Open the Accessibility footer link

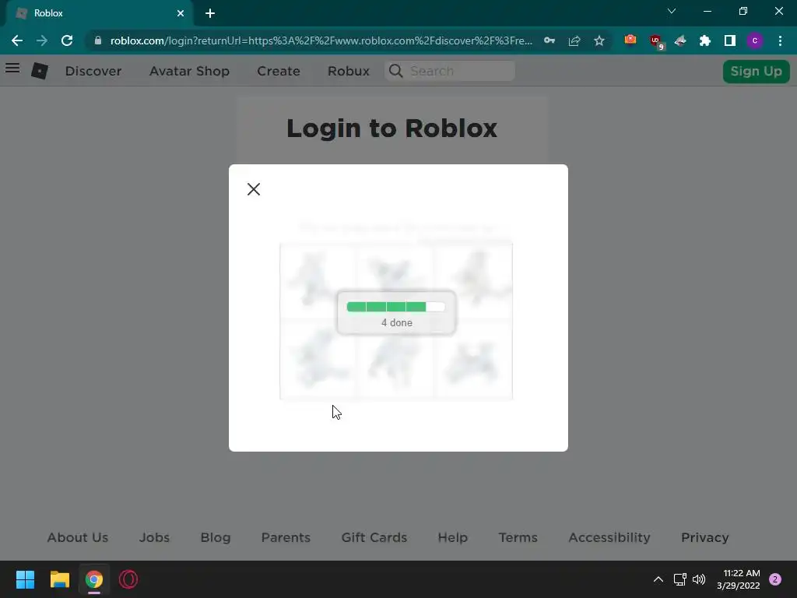point(609,537)
